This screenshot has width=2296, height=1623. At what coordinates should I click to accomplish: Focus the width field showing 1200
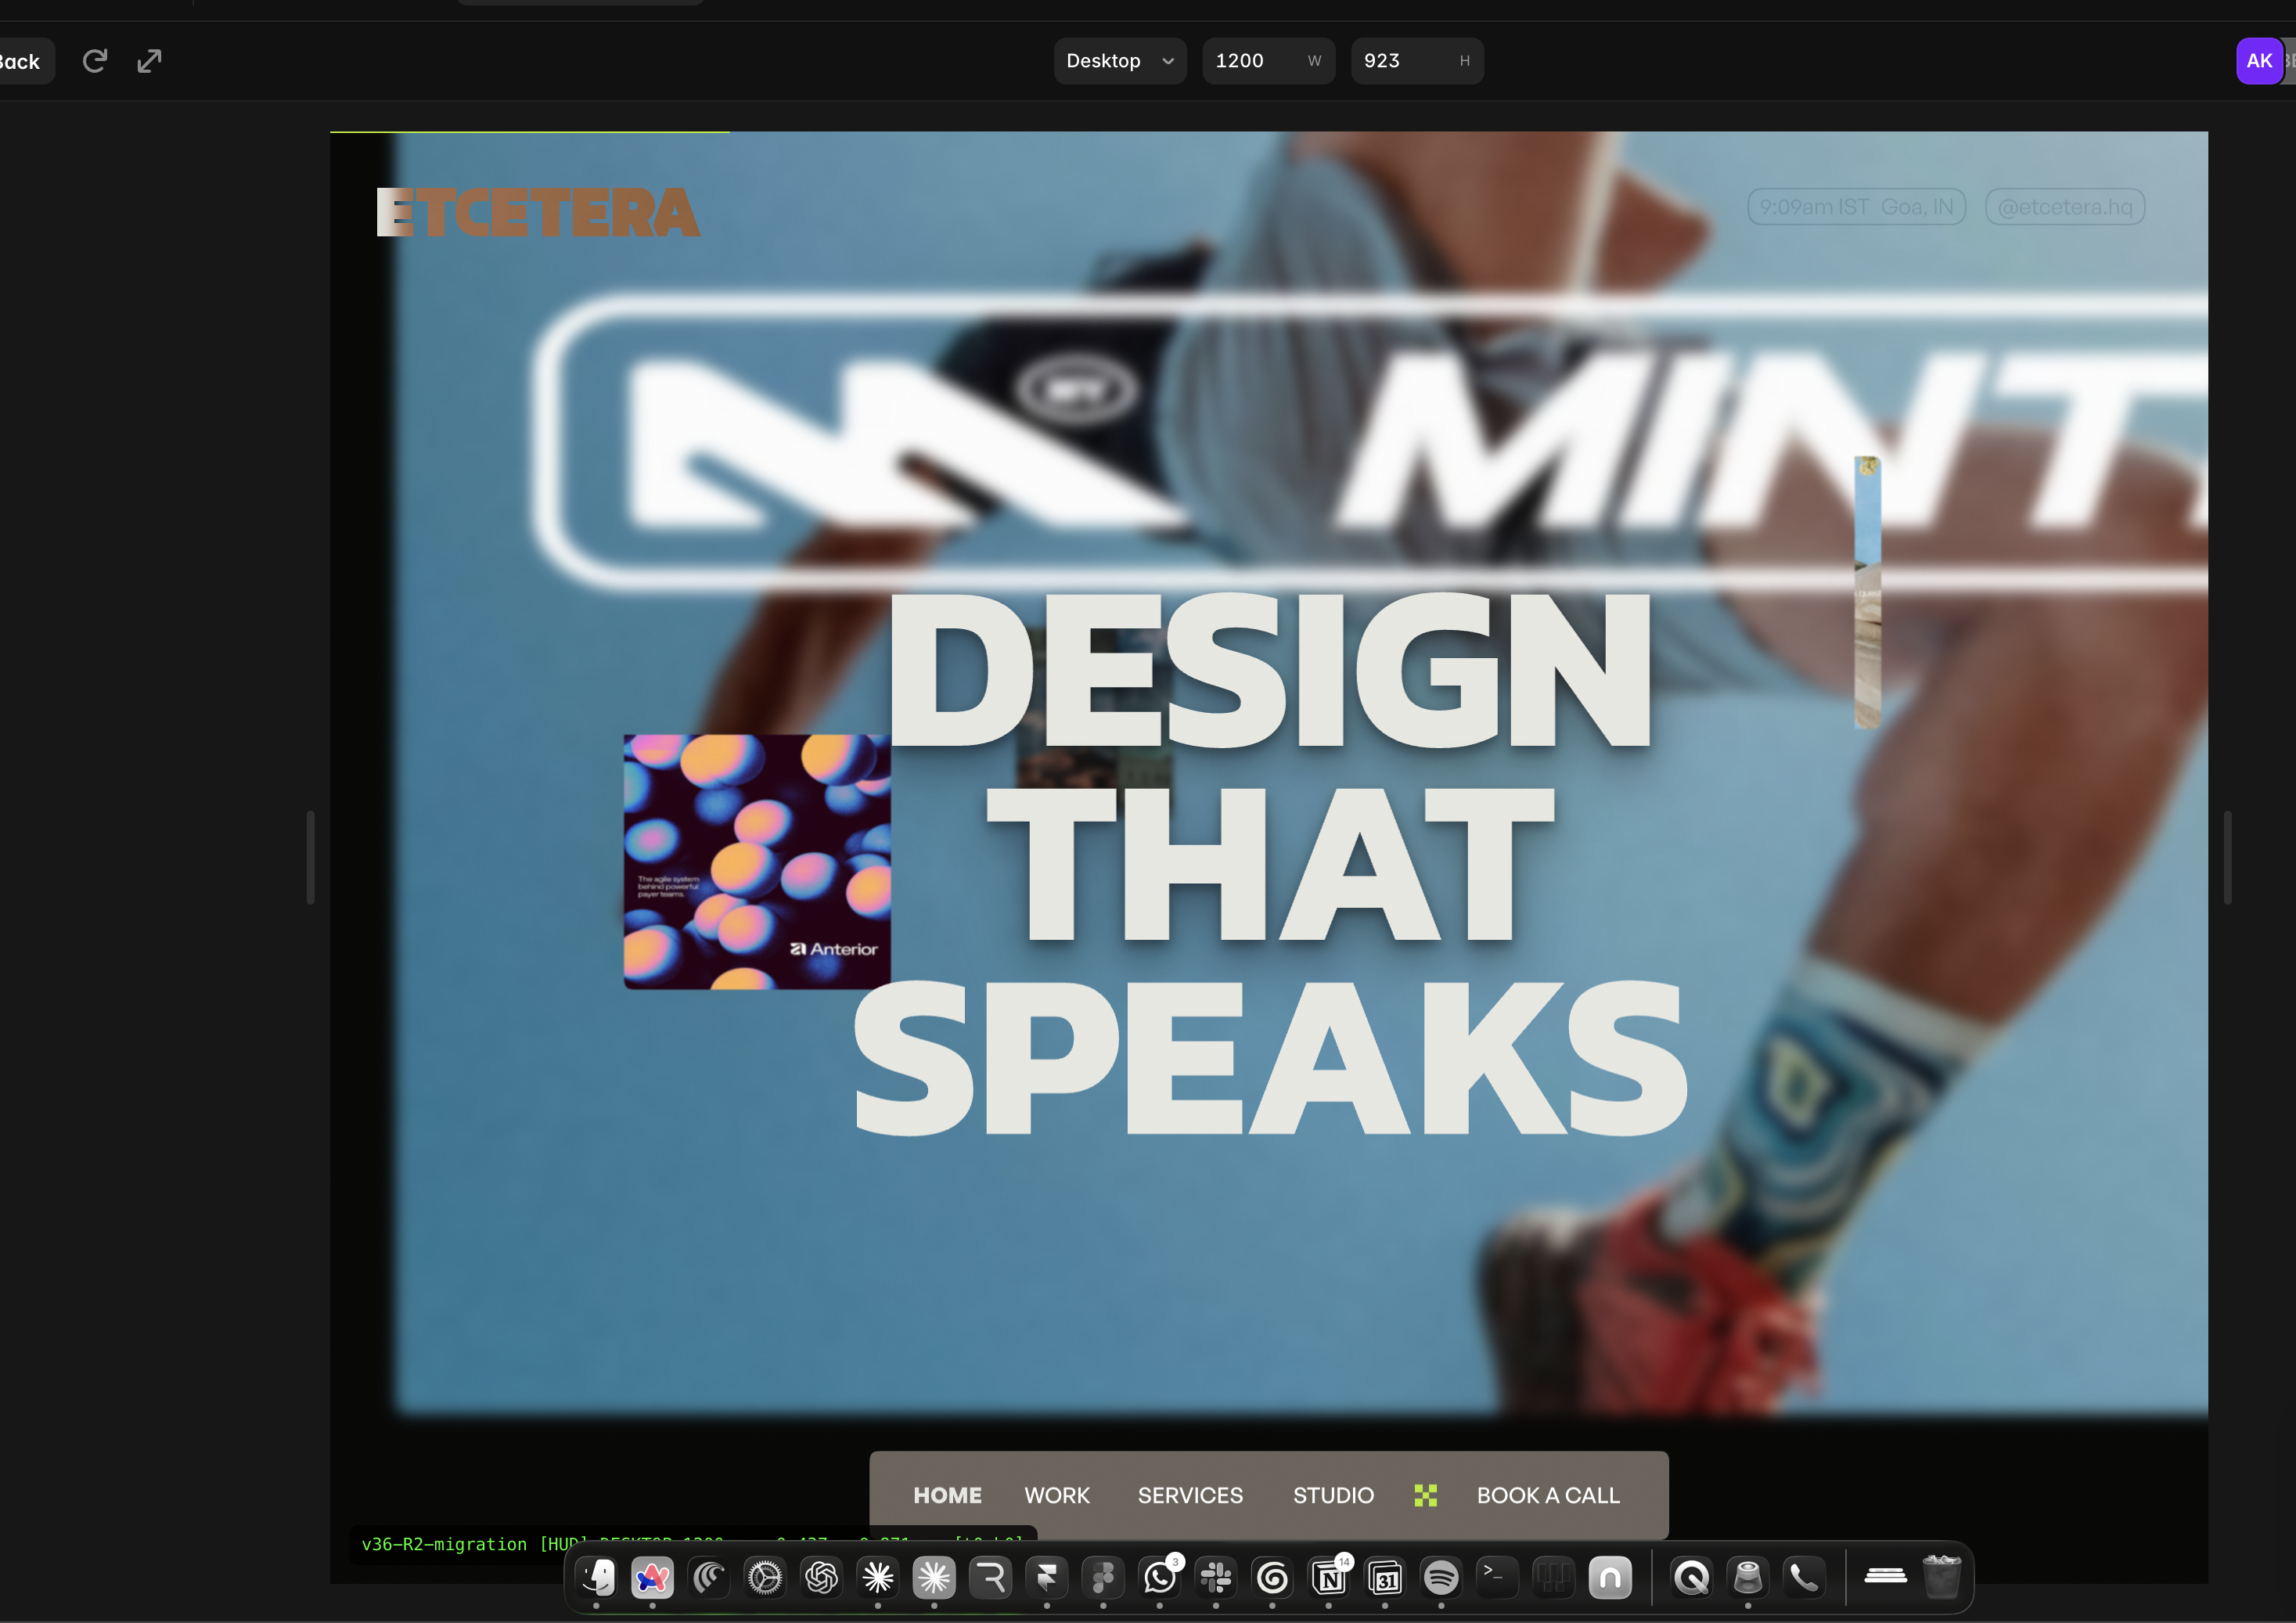pyautogui.click(x=1268, y=61)
